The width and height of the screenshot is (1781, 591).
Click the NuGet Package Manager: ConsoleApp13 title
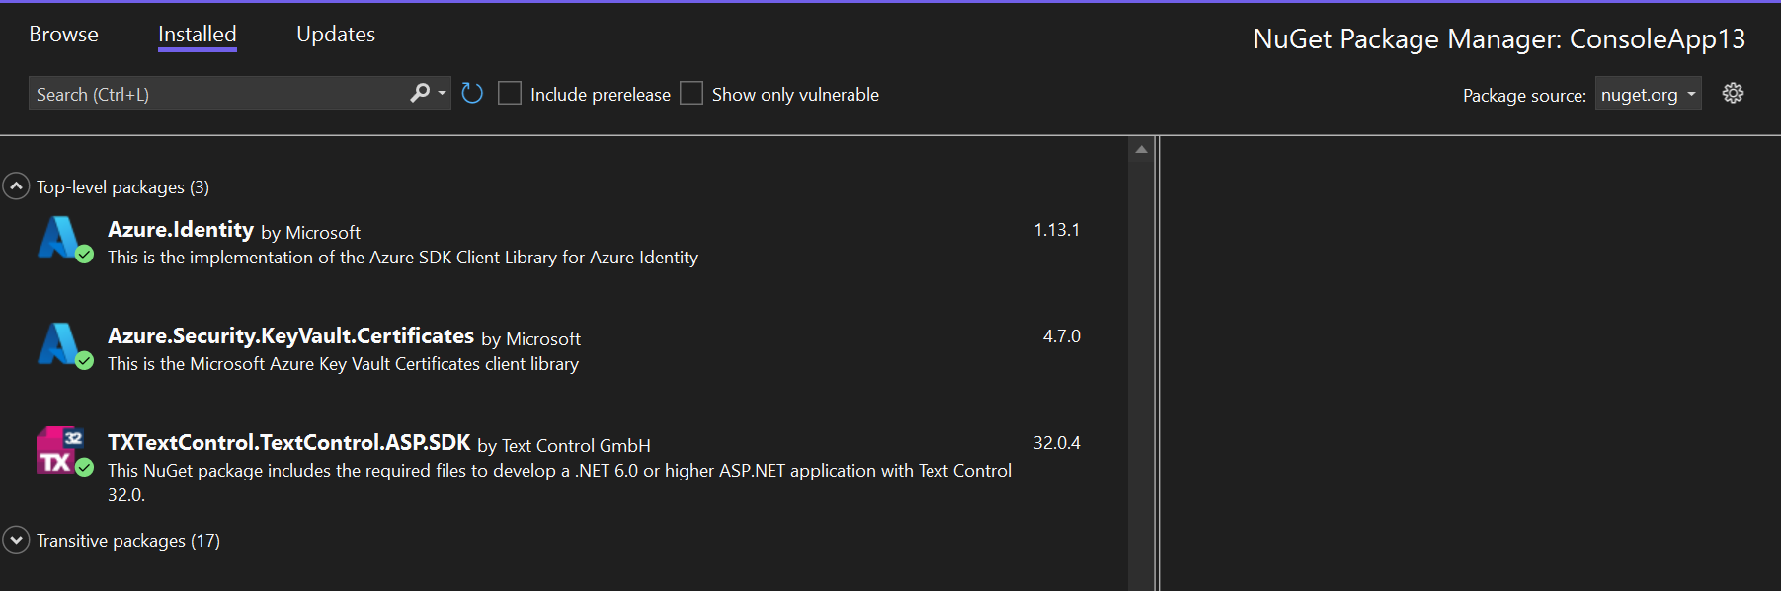coord(1498,39)
